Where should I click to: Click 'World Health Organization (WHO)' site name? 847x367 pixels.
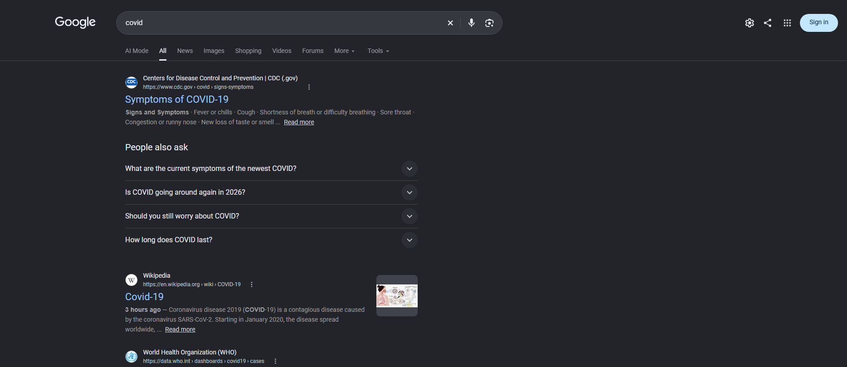click(190, 352)
